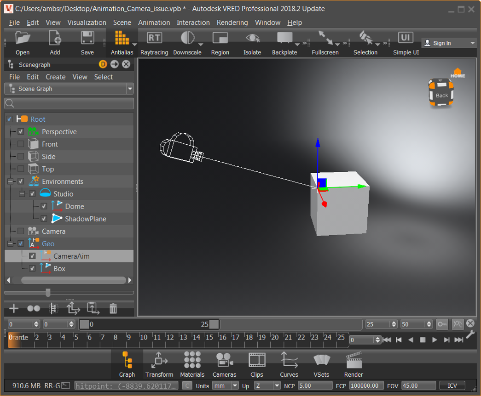
Task: Click the Scenegraph zoom slider handle
Action: (48, 293)
